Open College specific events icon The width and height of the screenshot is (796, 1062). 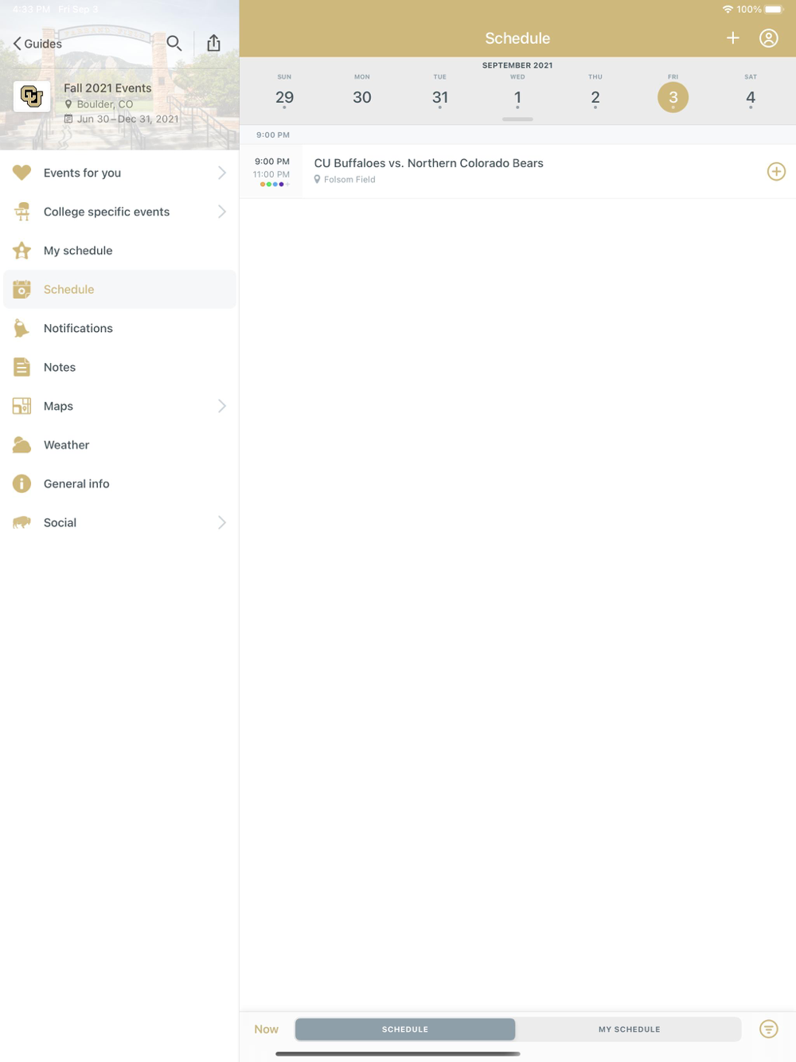click(21, 212)
